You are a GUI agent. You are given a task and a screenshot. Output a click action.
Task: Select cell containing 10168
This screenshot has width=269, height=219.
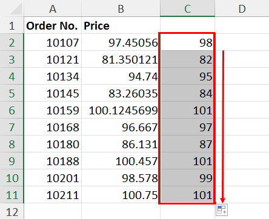[53, 127]
